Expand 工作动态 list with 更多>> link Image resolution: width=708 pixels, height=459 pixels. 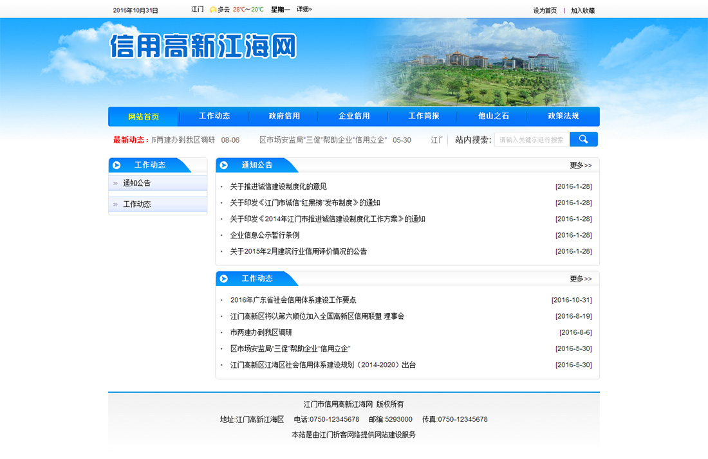point(580,279)
